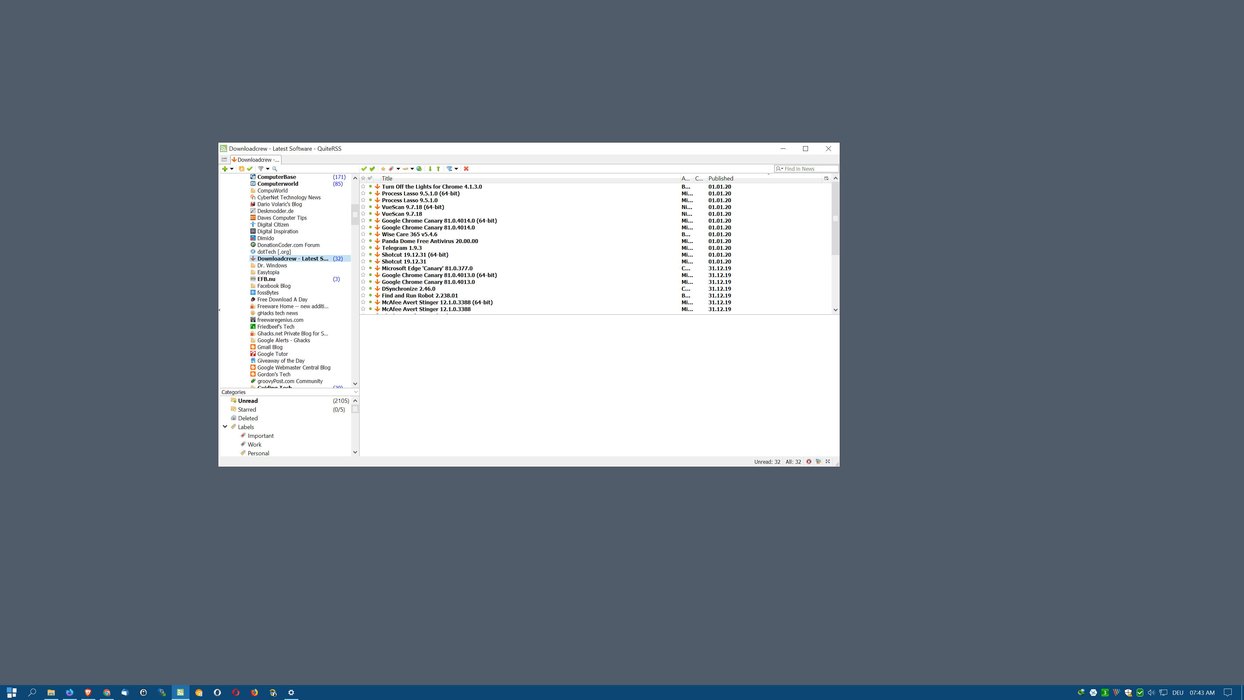Select the Giveaway of the Day feed

point(281,361)
